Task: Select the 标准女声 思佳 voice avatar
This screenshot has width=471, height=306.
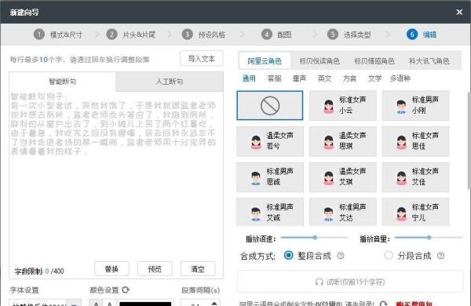Action: (x=401, y=142)
